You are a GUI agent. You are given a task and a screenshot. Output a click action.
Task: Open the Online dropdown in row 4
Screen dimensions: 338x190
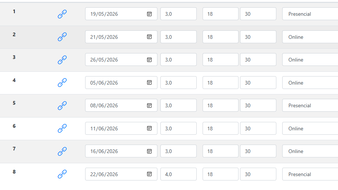(x=310, y=83)
